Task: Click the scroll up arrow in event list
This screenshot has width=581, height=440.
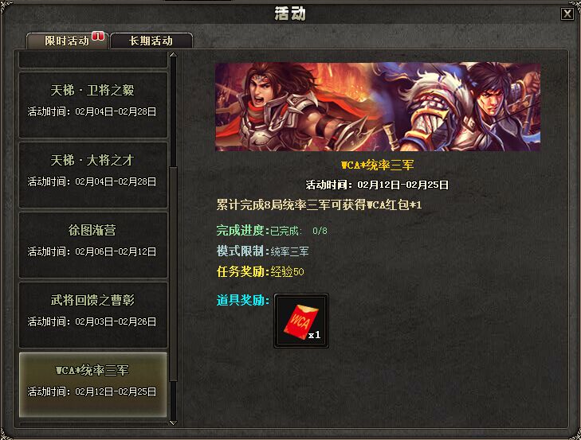Action: click(173, 55)
